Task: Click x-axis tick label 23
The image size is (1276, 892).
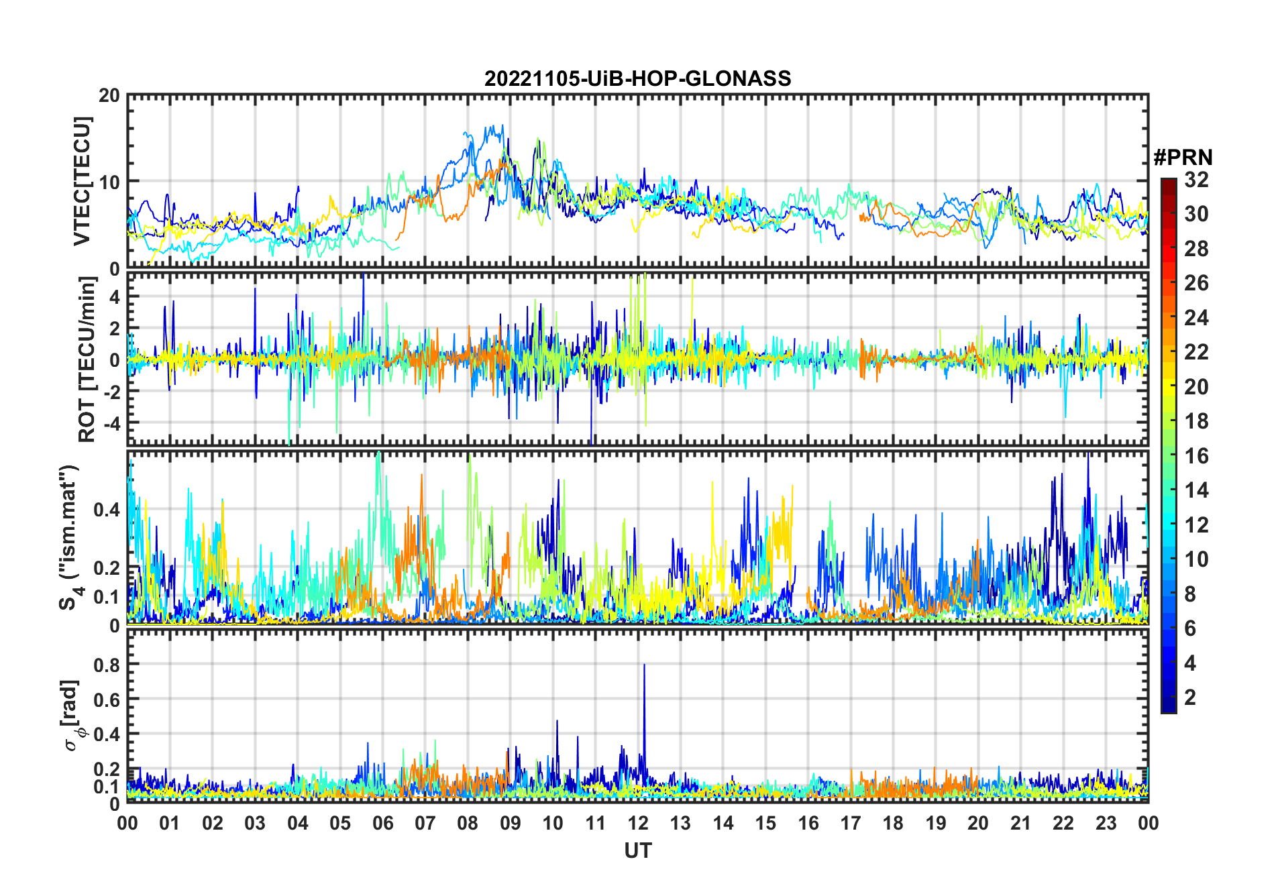Action: (1106, 824)
